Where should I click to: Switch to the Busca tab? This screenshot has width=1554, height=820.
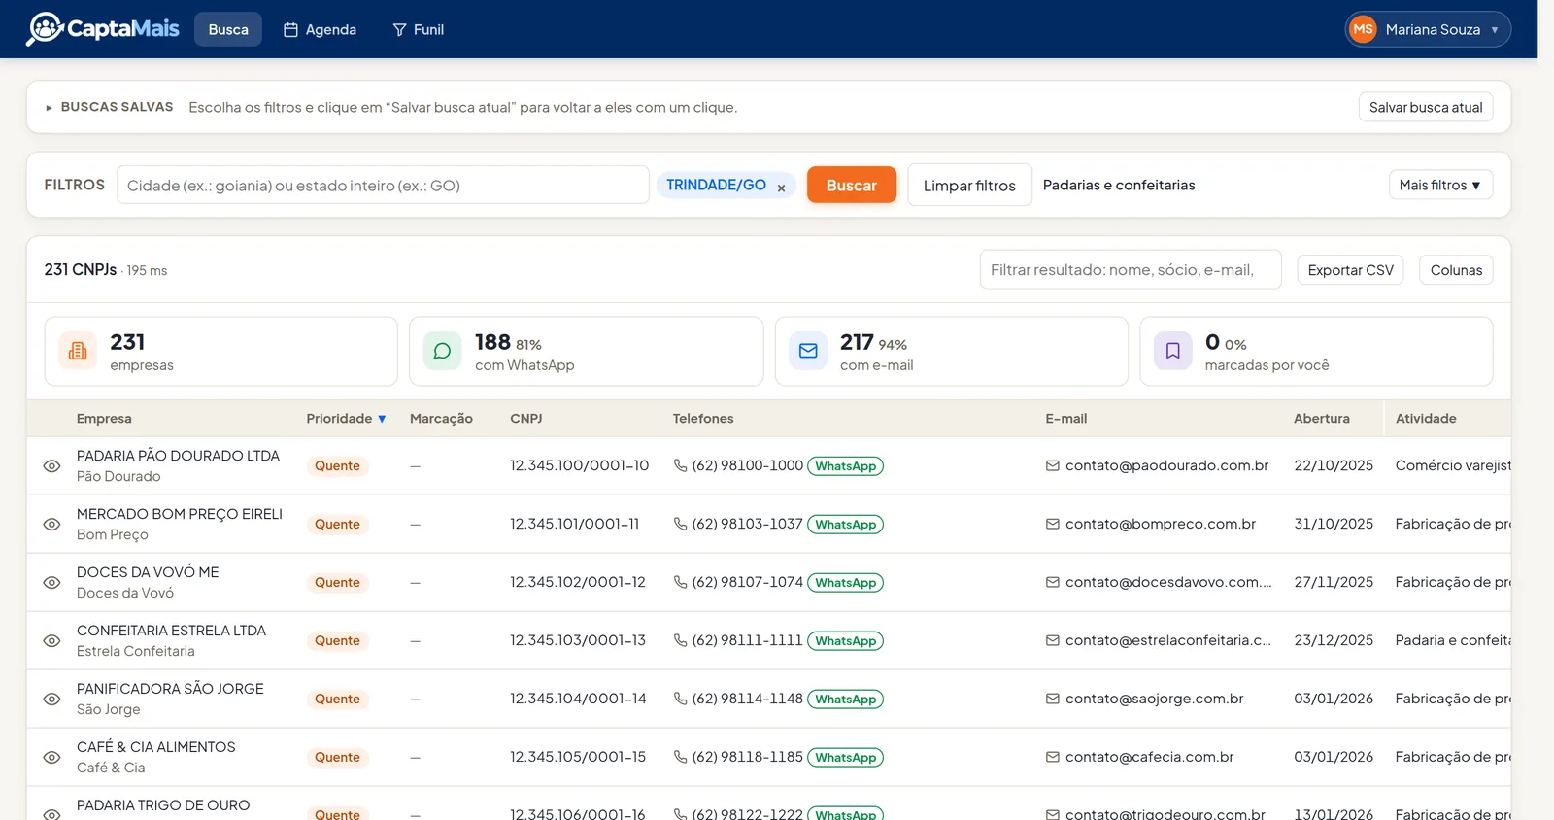(x=228, y=29)
